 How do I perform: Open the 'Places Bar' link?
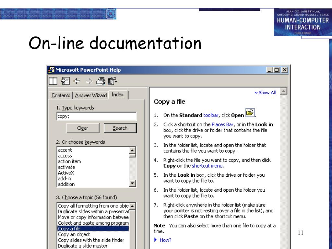(x=222, y=124)
